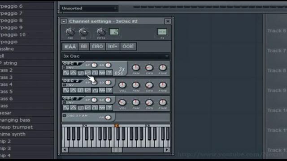Screen dimensions: 287x161
Task: Close the Channel settings window
Action: [x=168, y=21]
